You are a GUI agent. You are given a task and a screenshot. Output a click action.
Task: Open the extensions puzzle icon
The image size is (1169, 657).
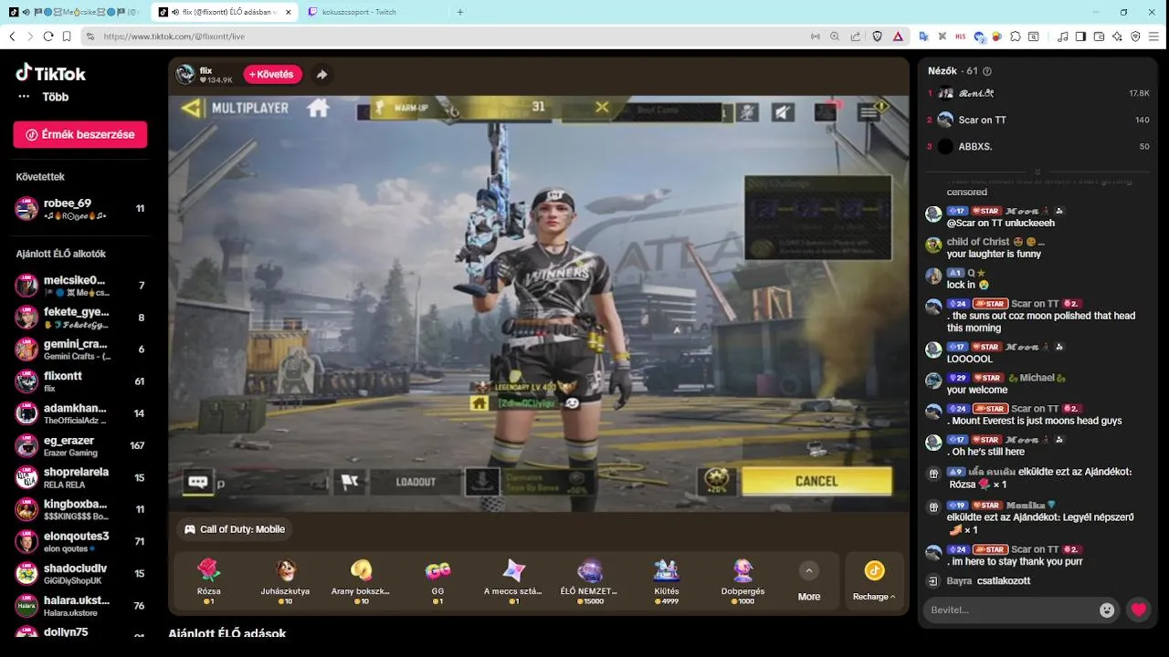1015,36
